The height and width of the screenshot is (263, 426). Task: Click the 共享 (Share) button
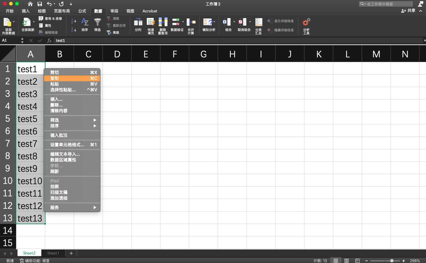[408, 10]
